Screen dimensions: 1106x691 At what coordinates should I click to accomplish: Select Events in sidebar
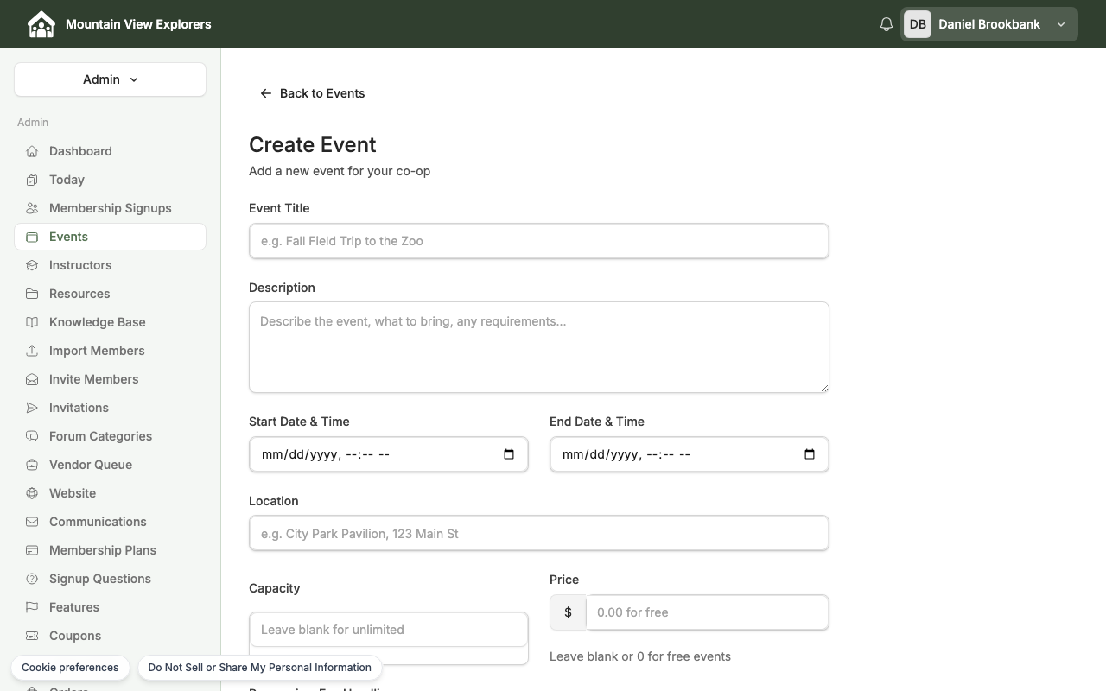tap(110, 237)
